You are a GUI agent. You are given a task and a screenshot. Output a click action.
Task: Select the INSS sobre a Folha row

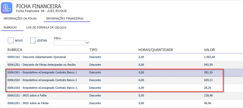124,96
